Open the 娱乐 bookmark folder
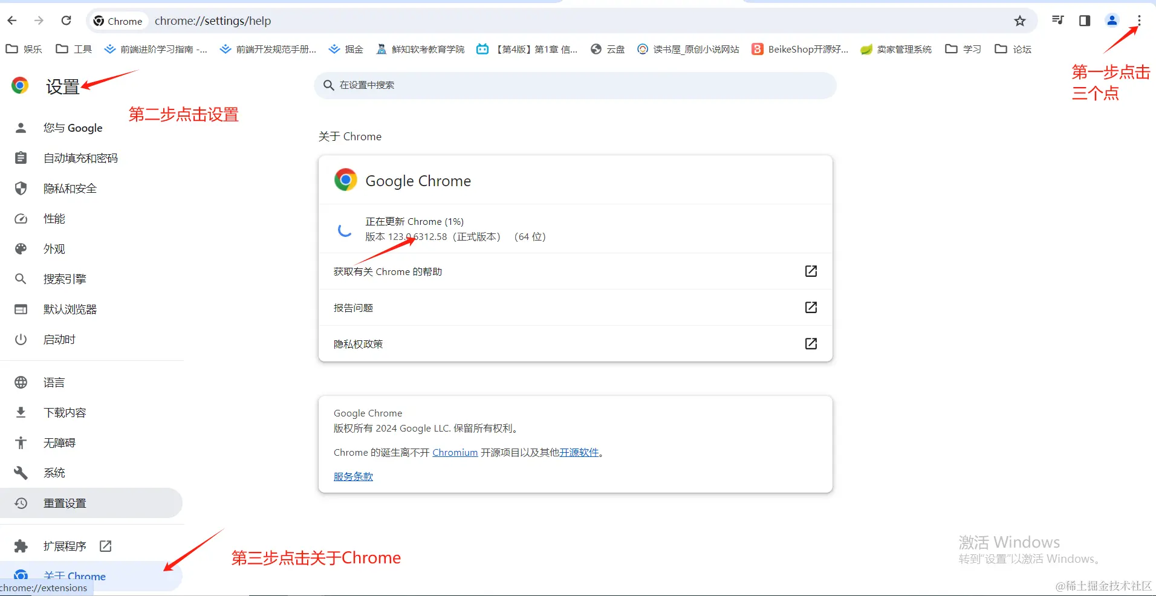The height and width of the screenshot is (596, 1156). point(24,49)
